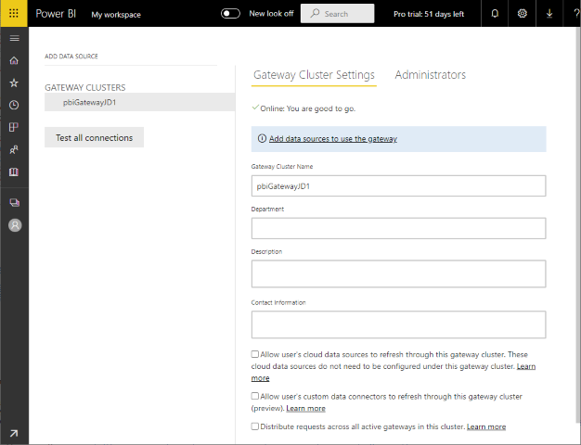The height and width of the screenshot is (445, 581).
Task: Click the Get data arrow icon
Action: 14,433
